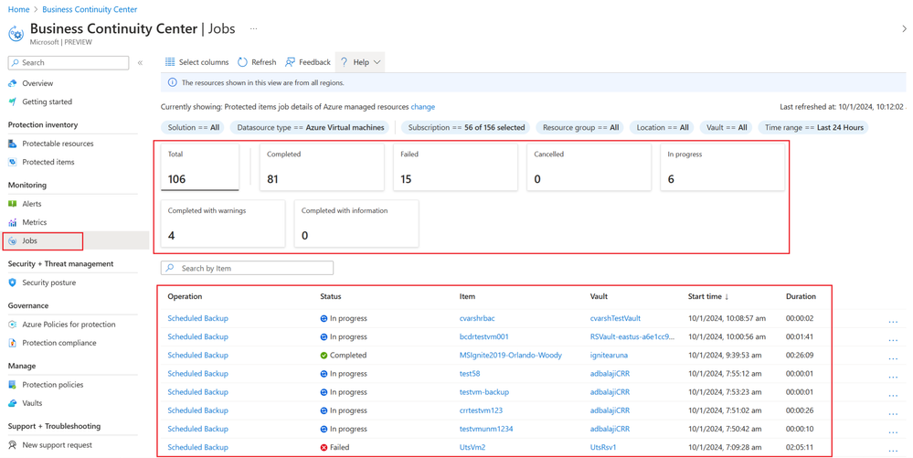Click the Home breadcrumb link
Image resolution: width=913 pixels, height=458 pixels.
point(18,10)
